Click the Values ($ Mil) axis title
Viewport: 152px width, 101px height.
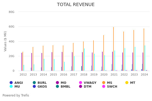[5, 41]
